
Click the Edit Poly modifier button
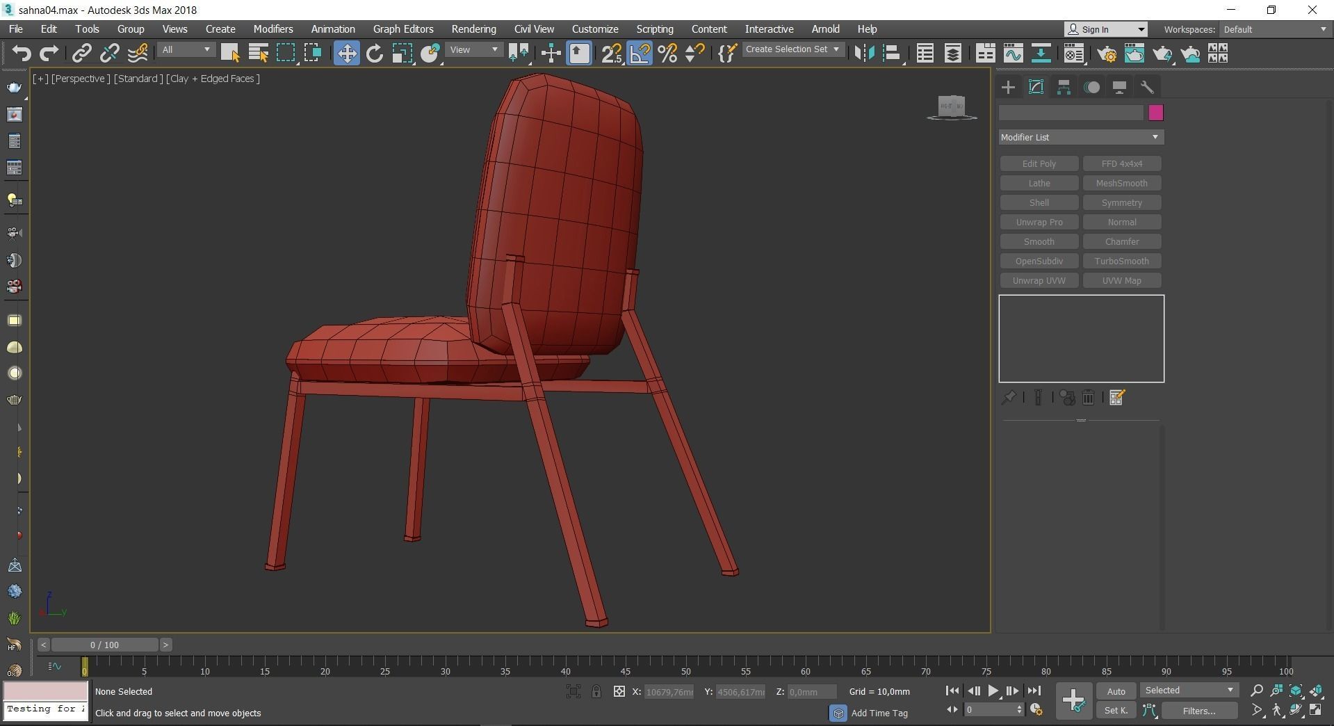(1039, 163)
